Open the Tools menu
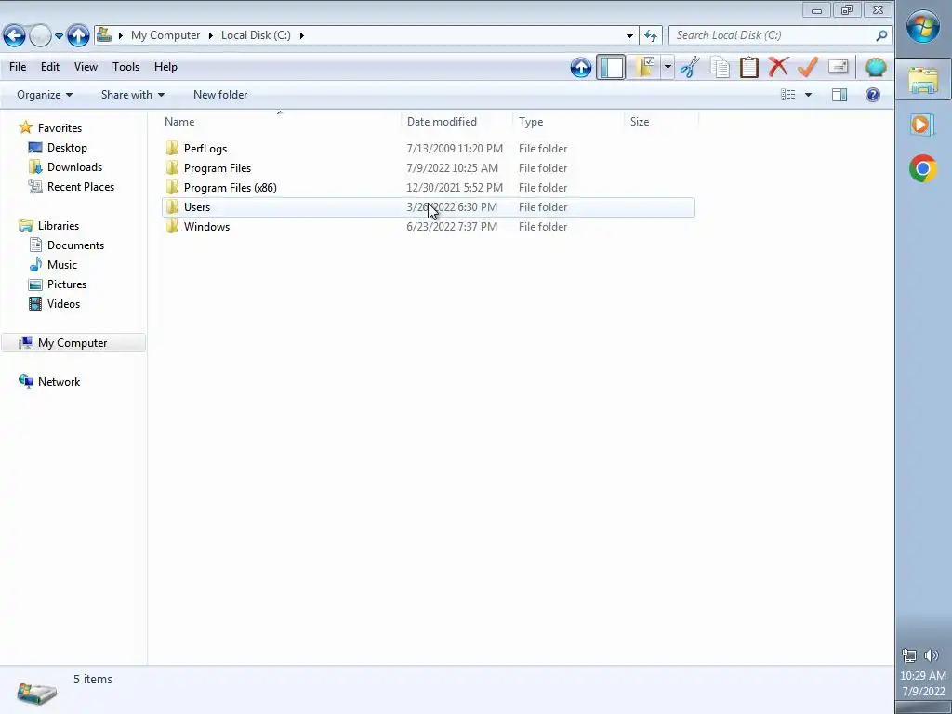Screen dimensions: 952x714 coord(126,67)
